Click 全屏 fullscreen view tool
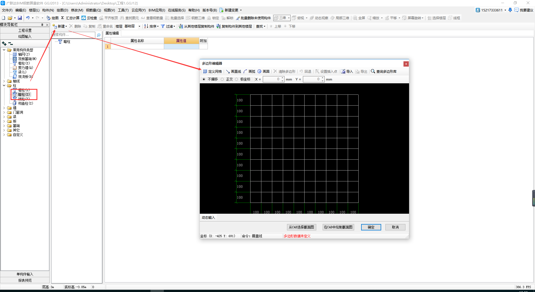Viewport: 535px width, 292px height. [x=359, y=18]
